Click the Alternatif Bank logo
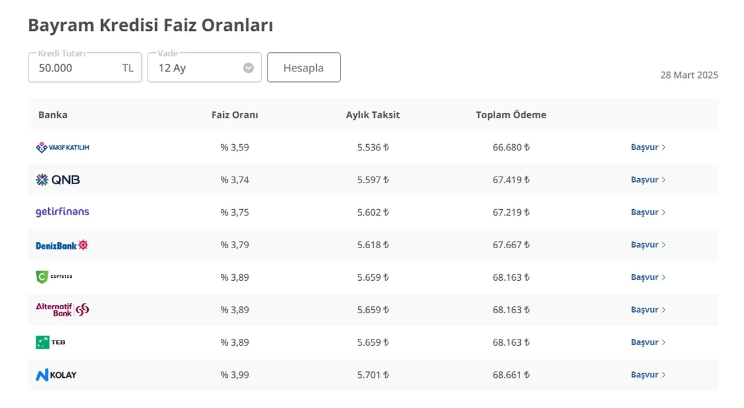This screenshot has height=408, width=744. [x=62, y=309]
